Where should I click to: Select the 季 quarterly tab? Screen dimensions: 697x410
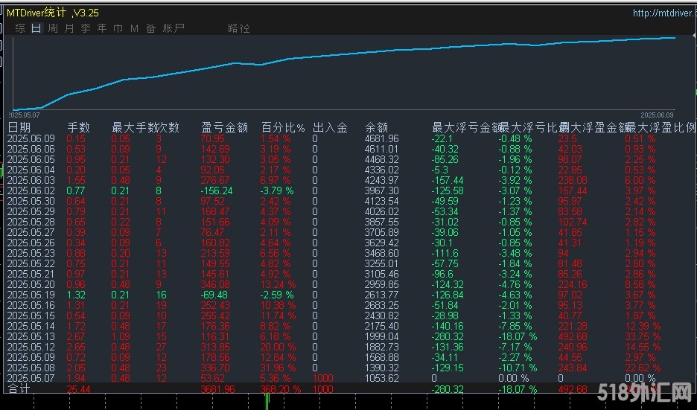point(86,28)
